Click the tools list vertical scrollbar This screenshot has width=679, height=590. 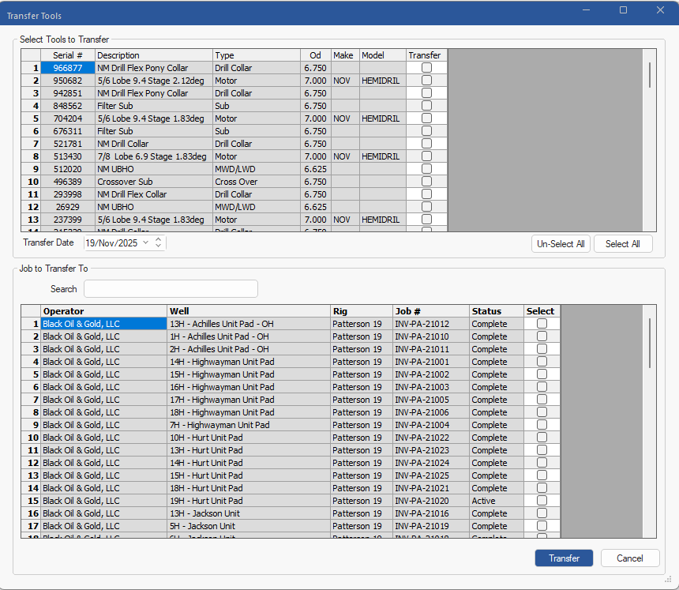(x=650, y=75)
